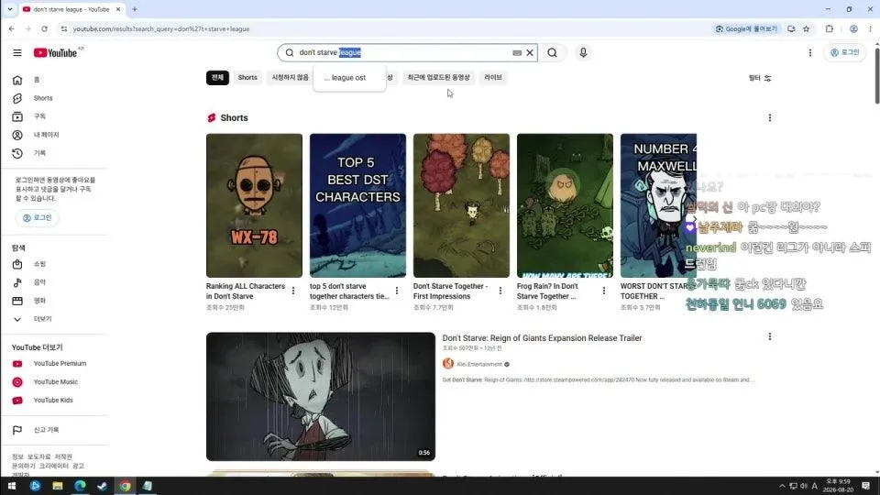Click Google에 물어보기 button in address bar
Image resolution: width=880 pixels, height=495 pixels.
coord(747,29)
